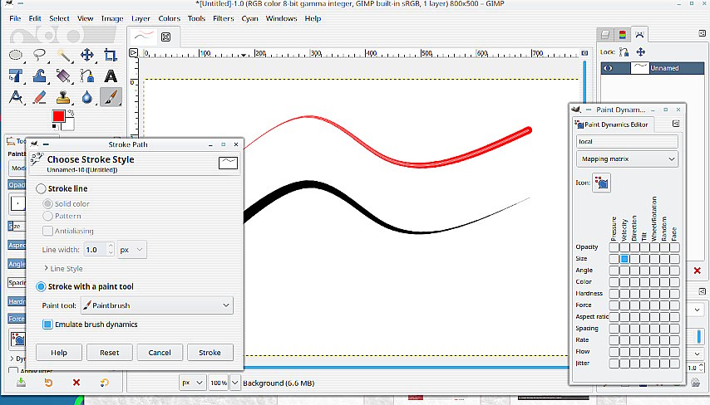Select the Crop tool
This screenshot has height=405, width=710.
(111, 55)
